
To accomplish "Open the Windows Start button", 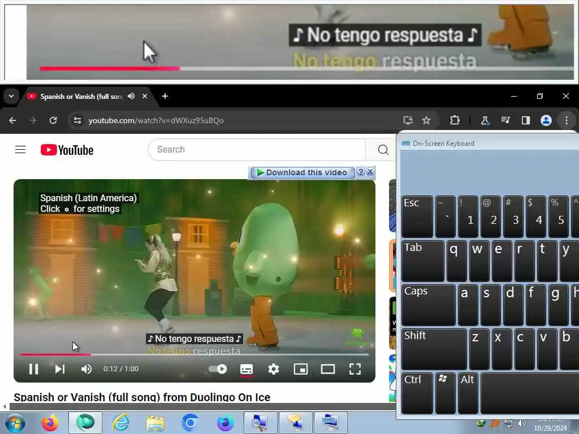I will 15,423.
